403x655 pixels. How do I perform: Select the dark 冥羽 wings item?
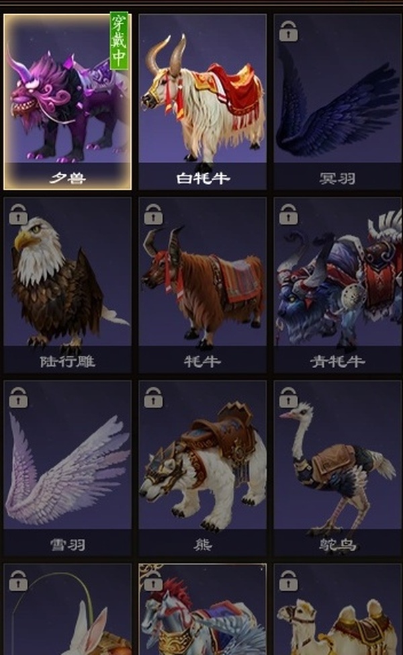pyautogui.click(x=337, y=102)
